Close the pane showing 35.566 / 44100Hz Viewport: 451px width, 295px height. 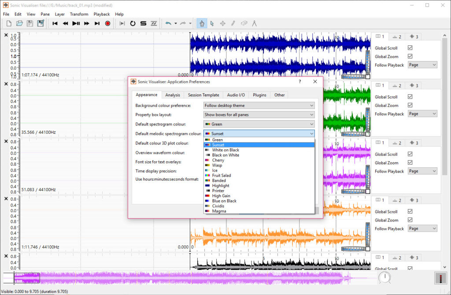[6, 84]
